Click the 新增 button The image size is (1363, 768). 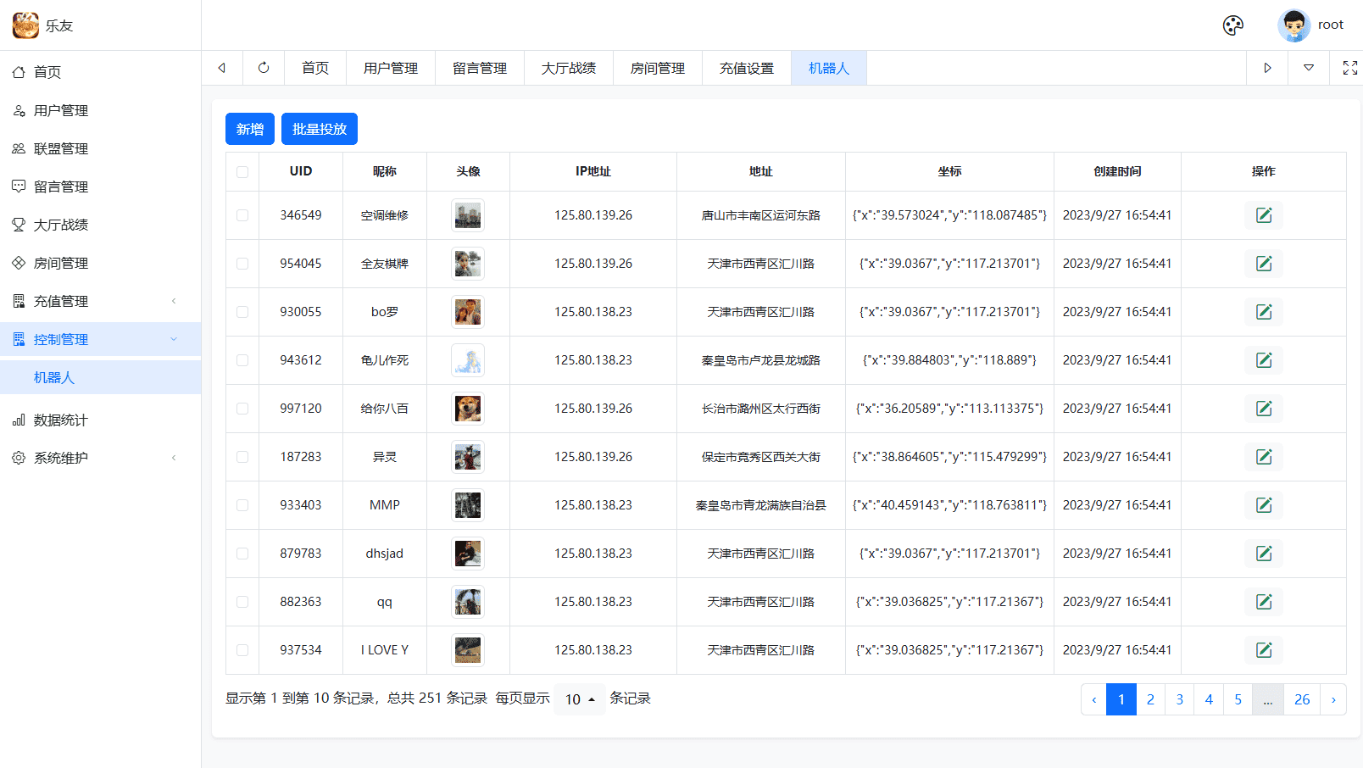tap(249, 129)
